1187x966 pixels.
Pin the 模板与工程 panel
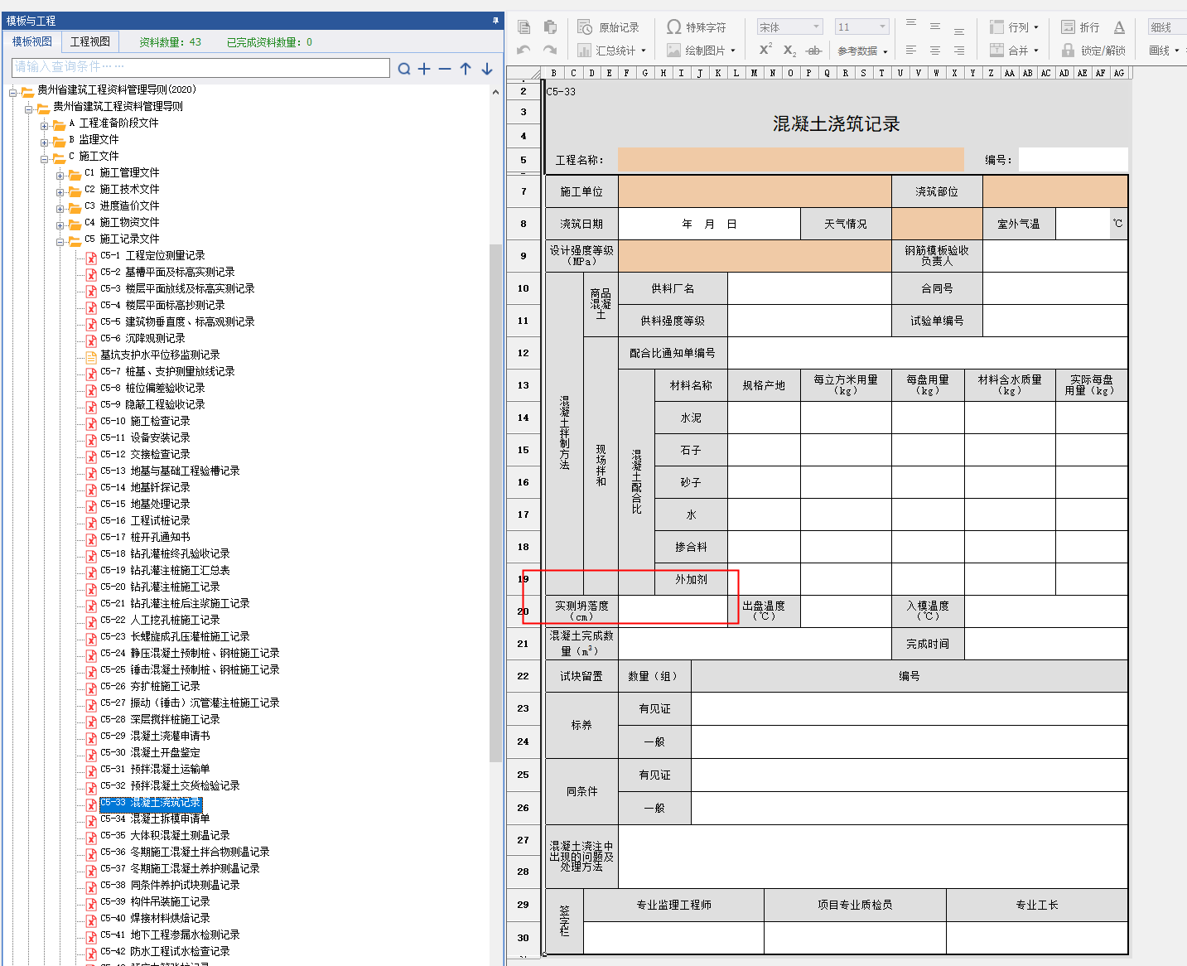496,21
